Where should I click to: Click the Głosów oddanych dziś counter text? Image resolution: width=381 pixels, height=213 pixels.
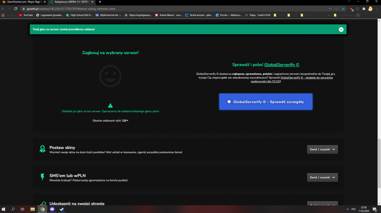110,121
